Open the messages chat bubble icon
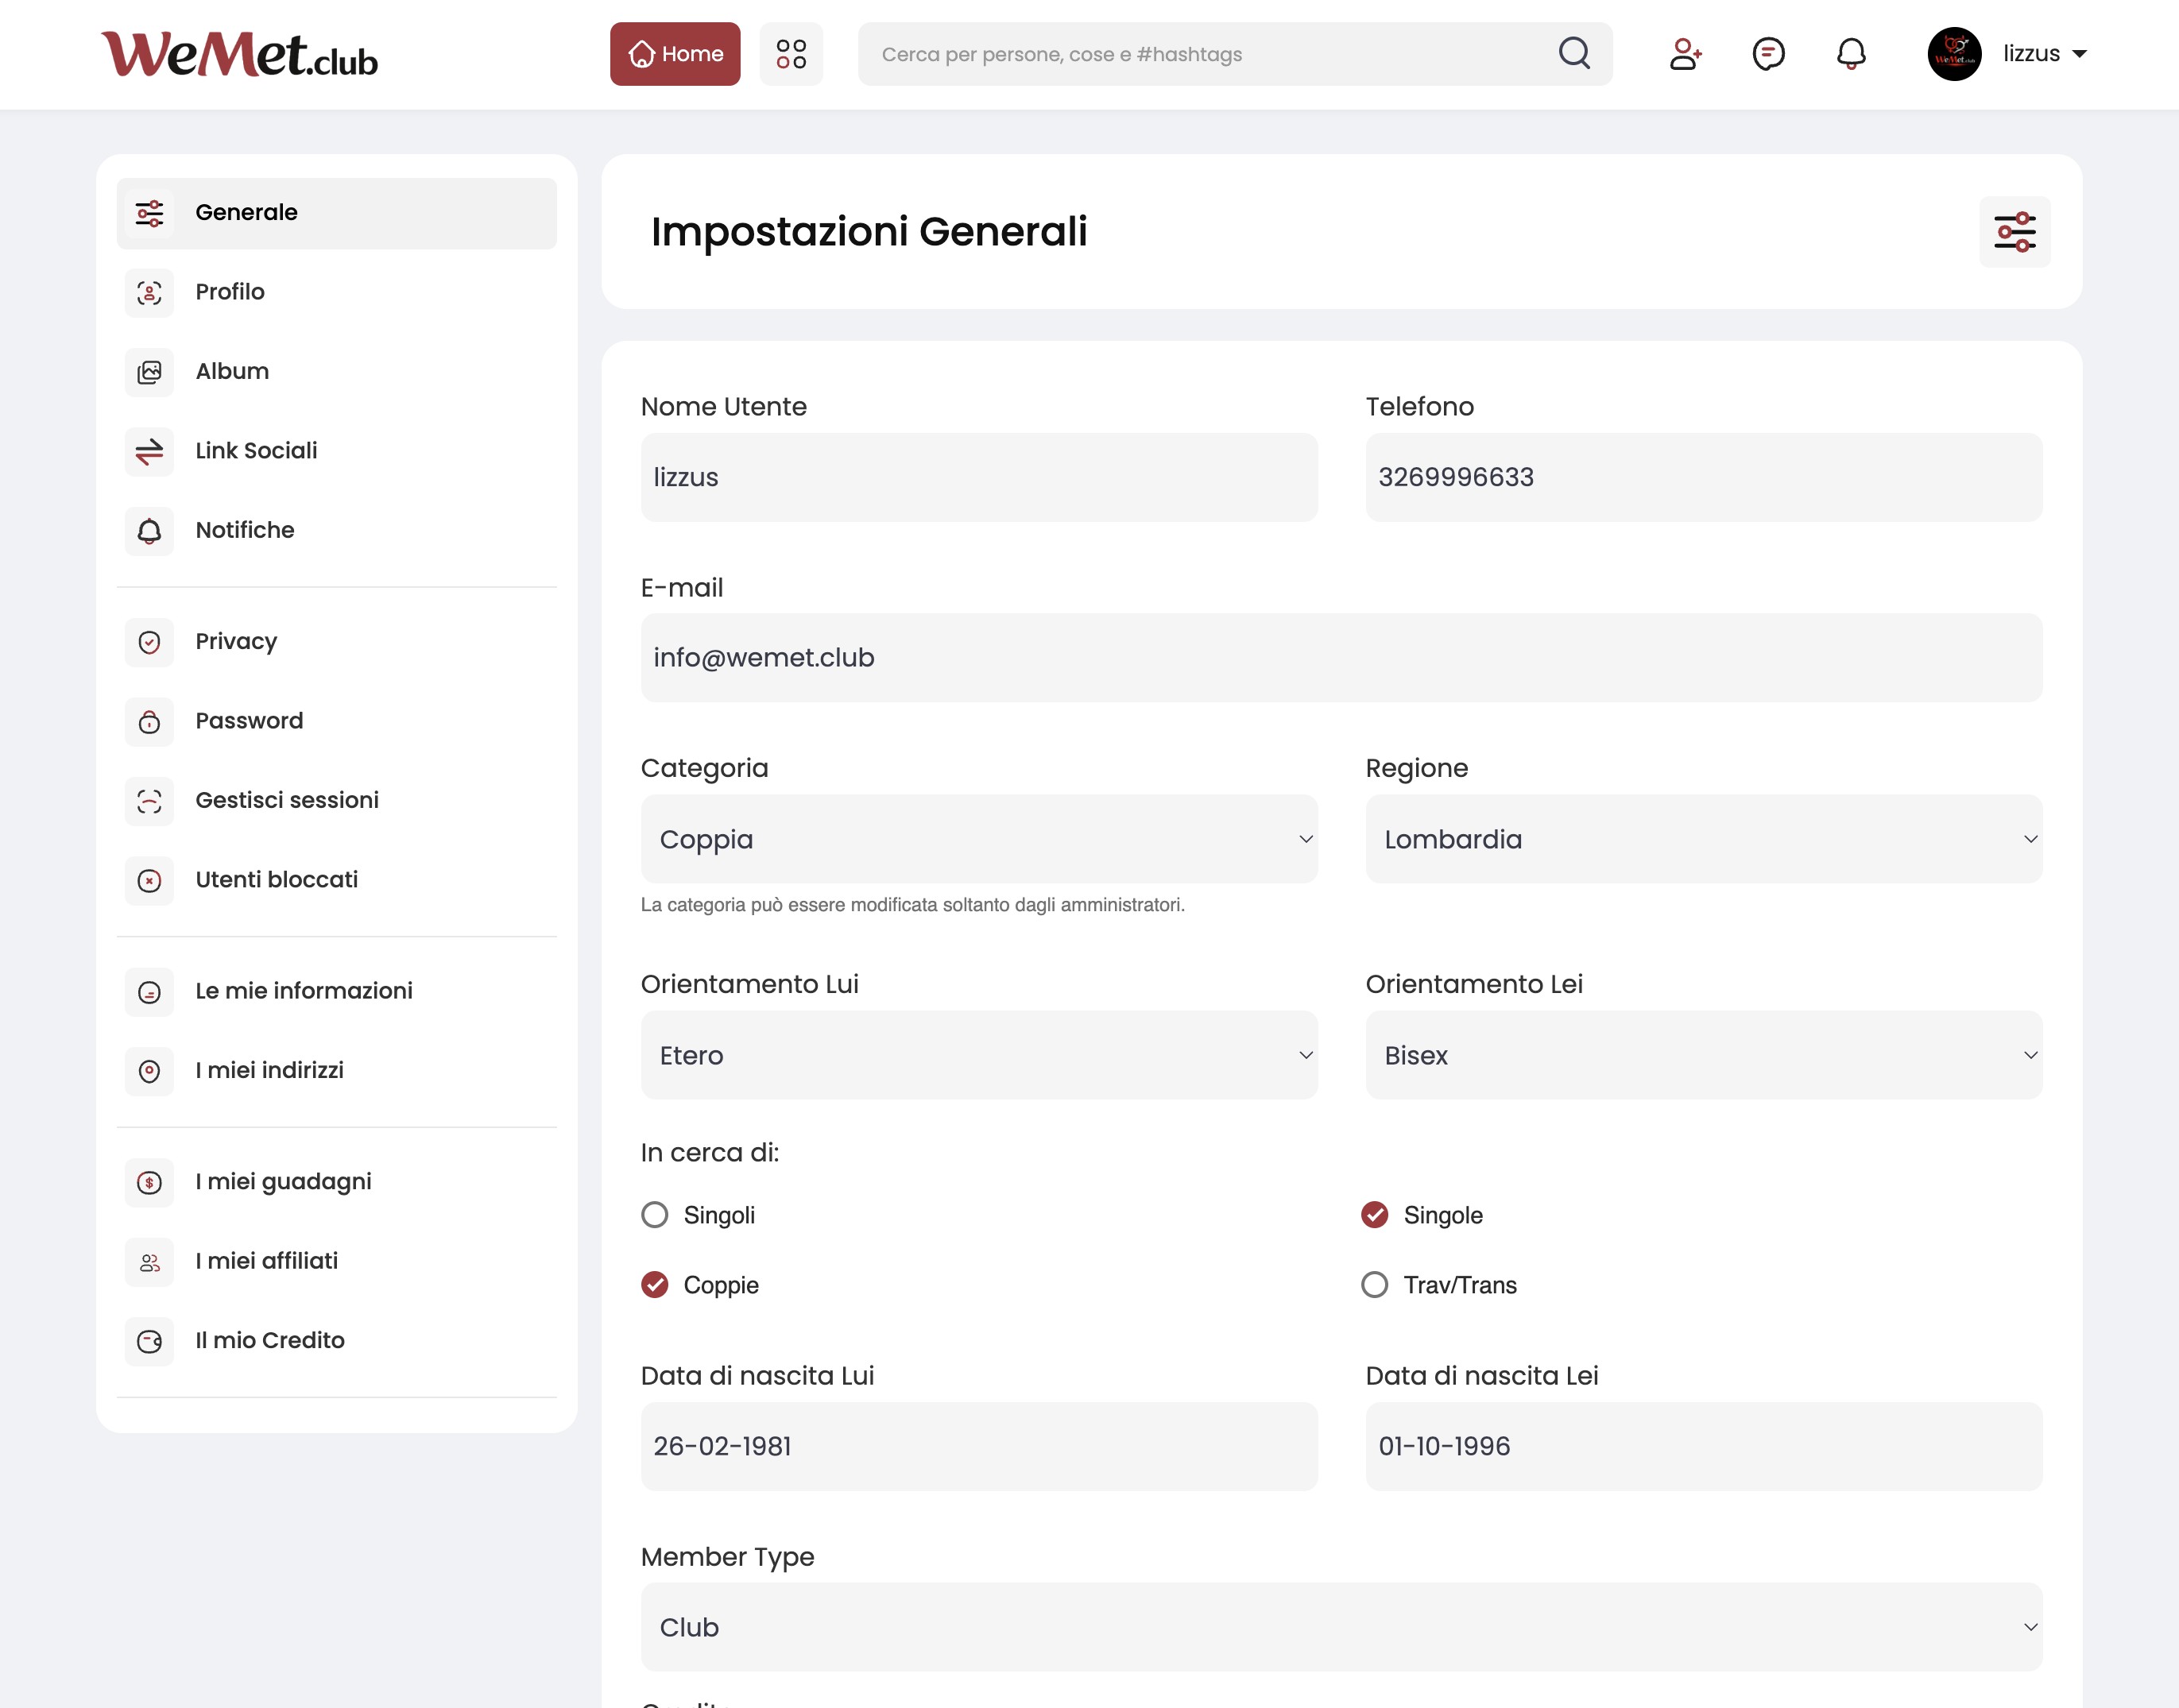Screen dimensions: 2179x1708 click(x=1768, y=54)
